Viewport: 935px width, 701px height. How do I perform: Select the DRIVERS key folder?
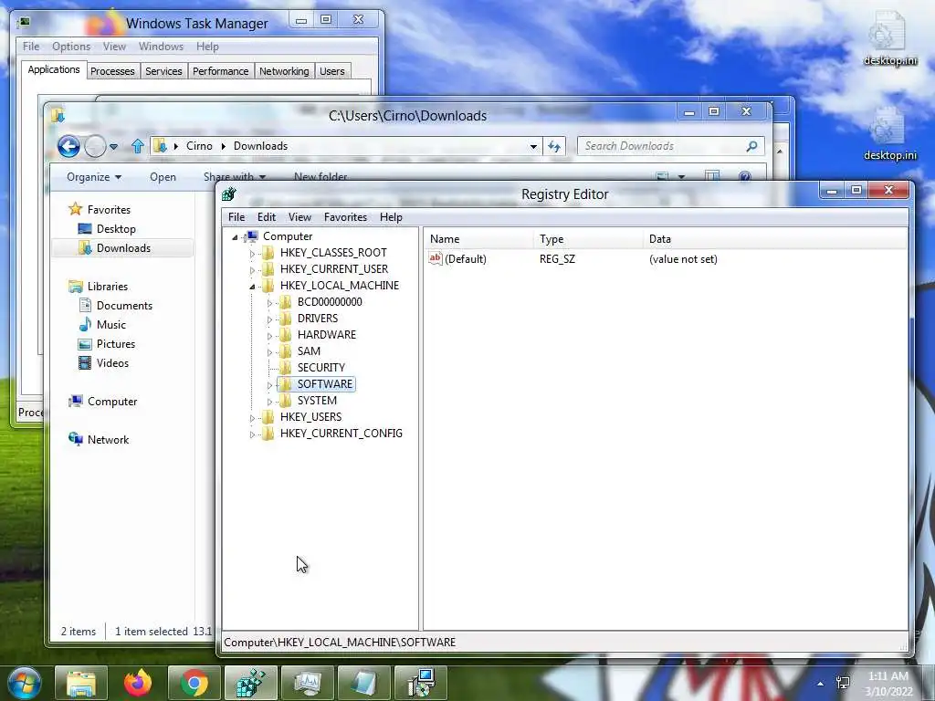click(x=317, y=319)
